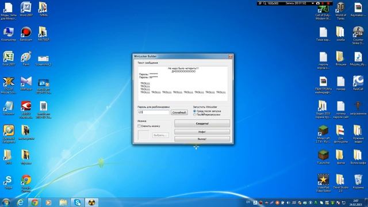The height and width of the screenshot is (207, 368).
Task: Open the Paint desktop shortcut
Action: [26, 59]
